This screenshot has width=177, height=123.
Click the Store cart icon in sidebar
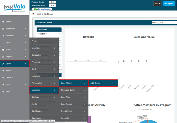[x=3, y=84]
